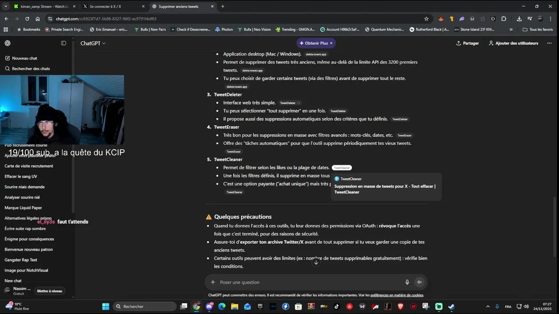Click Ajouter des utilisateurs

coord(513,43)
